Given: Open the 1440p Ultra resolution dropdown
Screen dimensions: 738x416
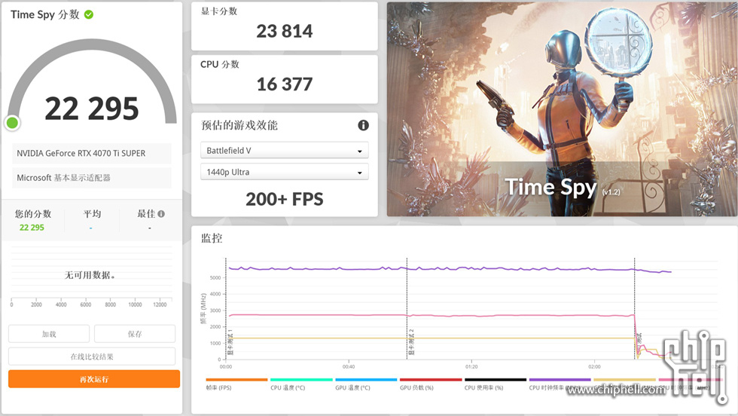Looking at the screenshot, I should [285, 172].
